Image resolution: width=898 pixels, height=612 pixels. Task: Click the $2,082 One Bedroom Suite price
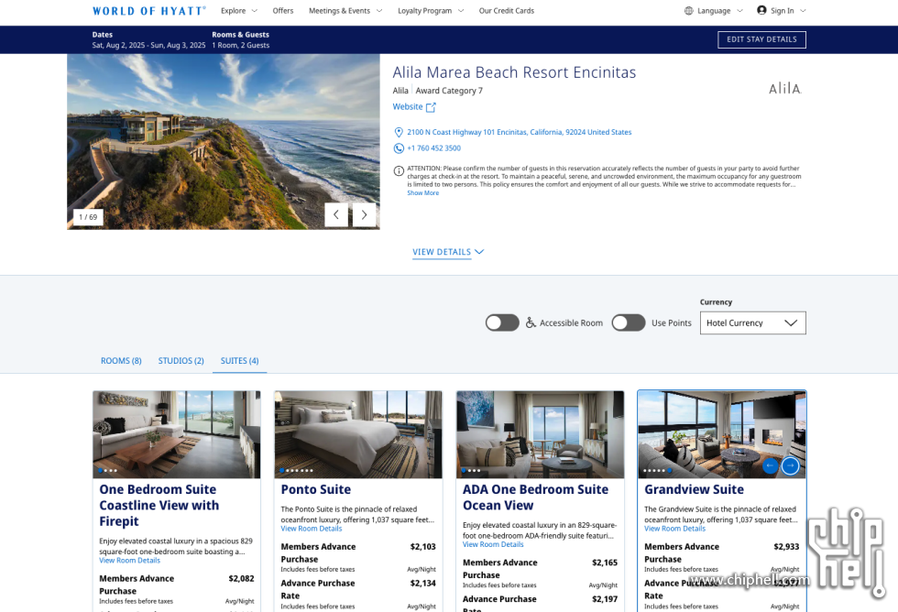241,579
